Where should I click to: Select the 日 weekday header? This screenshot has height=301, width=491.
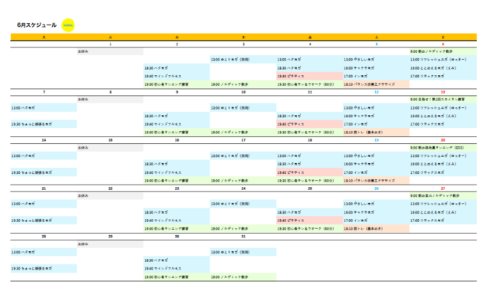tap(443, 38)
